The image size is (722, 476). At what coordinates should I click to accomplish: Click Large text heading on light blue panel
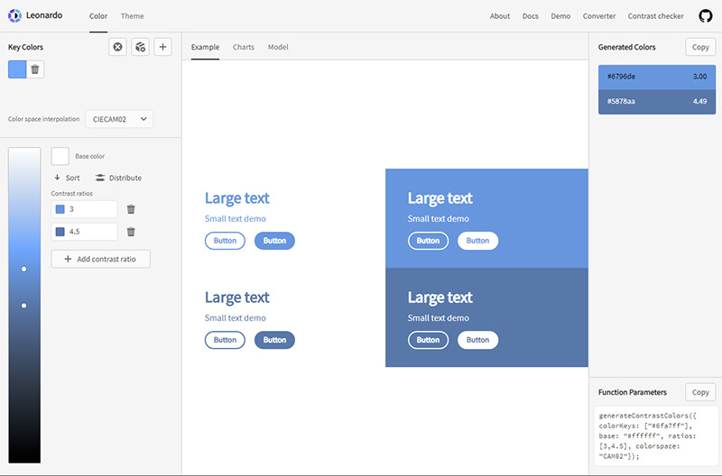440,198
